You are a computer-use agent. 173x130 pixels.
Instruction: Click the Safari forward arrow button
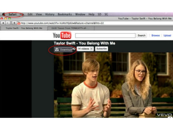click(x=7, y=23)
